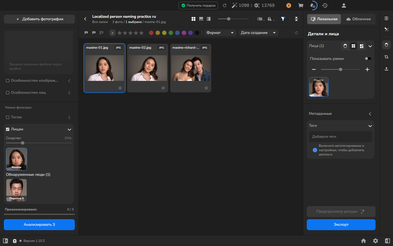Click the Экспорт button
This screenshot has width=393, height=246.
[x=341, y=225]
